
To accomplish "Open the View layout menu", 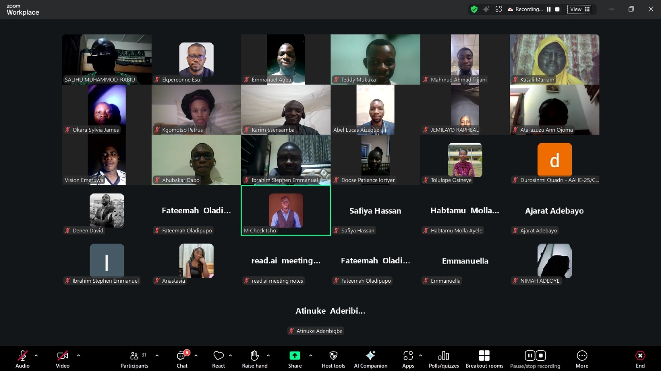I will [x=579, y=9].
